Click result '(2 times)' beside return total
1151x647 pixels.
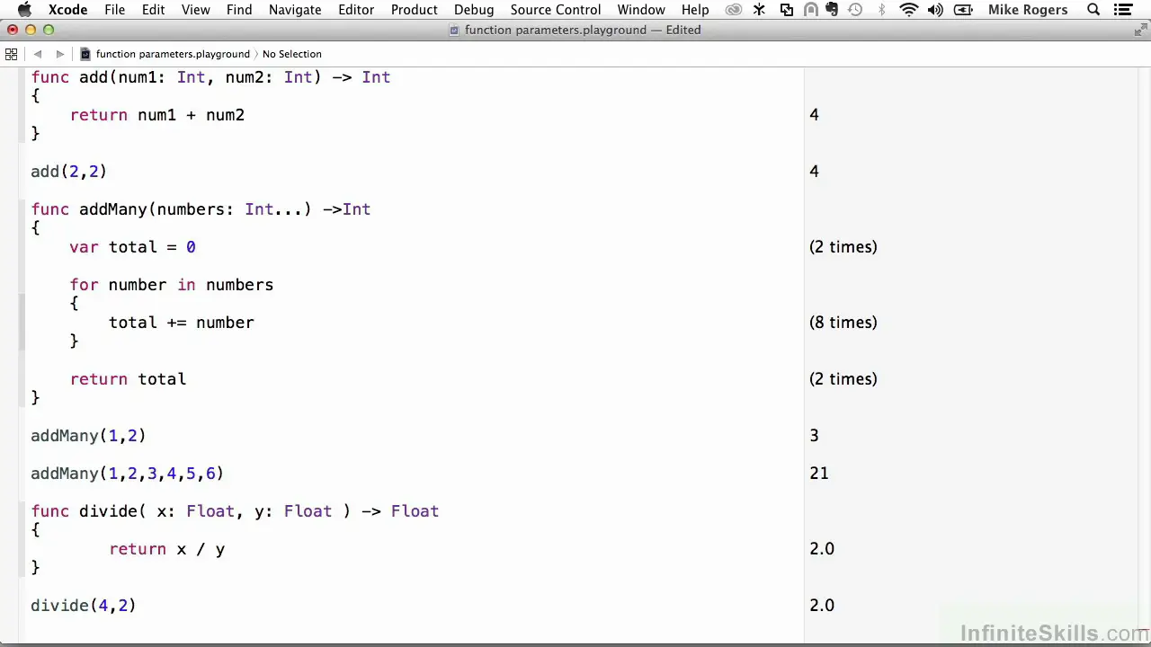pyautogui.click(x=843, y=379)
